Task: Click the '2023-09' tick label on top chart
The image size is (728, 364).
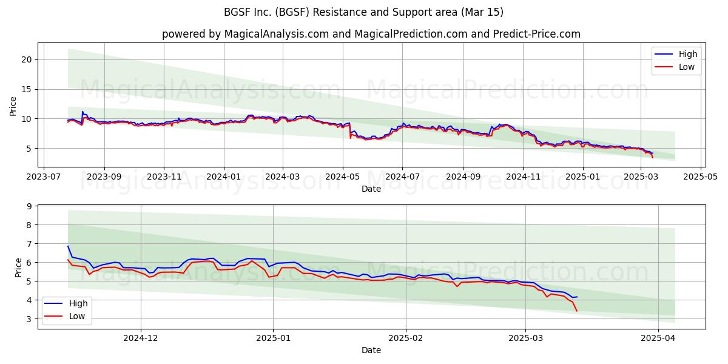Action: pos(104,177)
